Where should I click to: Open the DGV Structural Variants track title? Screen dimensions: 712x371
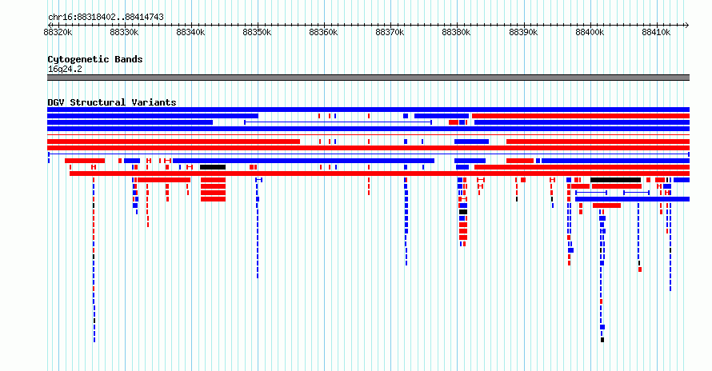(x=112, y=102)
